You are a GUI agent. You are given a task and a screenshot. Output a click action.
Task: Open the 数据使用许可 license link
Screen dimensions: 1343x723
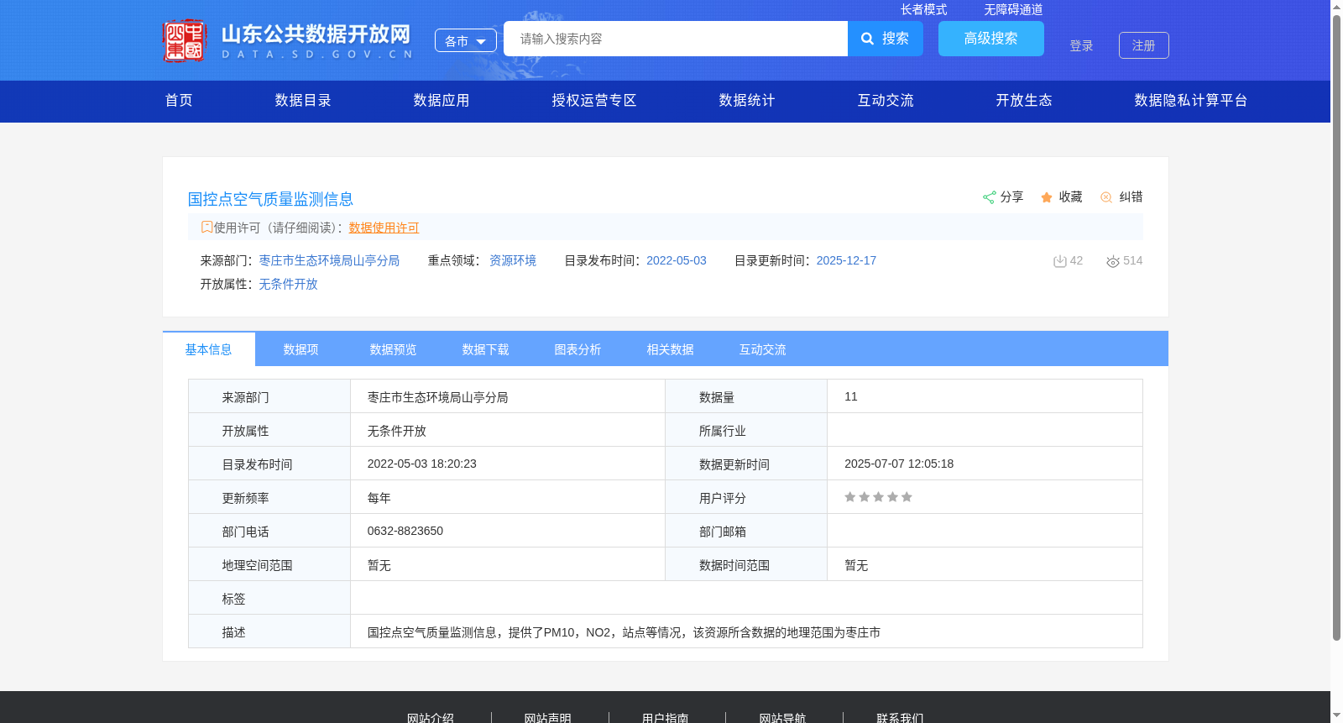[x=384, y=228]
